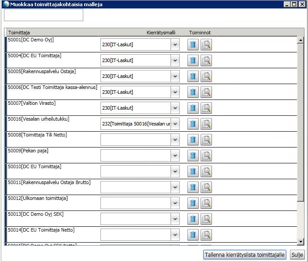The image size is (308, 262).
Task: Click trash icon for 50016 Vesalan urheilutukku
Action: click(x=193, y=124)
